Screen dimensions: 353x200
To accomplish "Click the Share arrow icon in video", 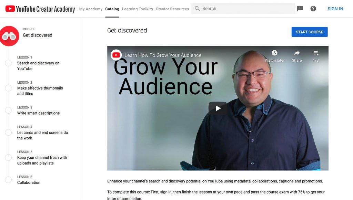I will point(297,53).
